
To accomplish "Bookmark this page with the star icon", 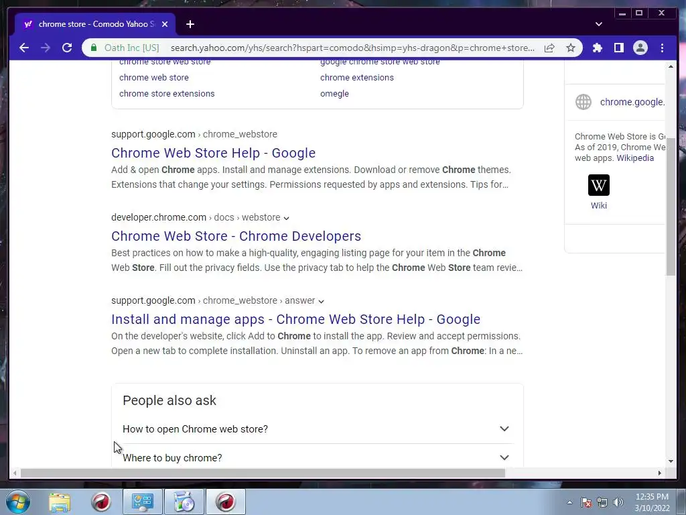I will click(571, 48).
